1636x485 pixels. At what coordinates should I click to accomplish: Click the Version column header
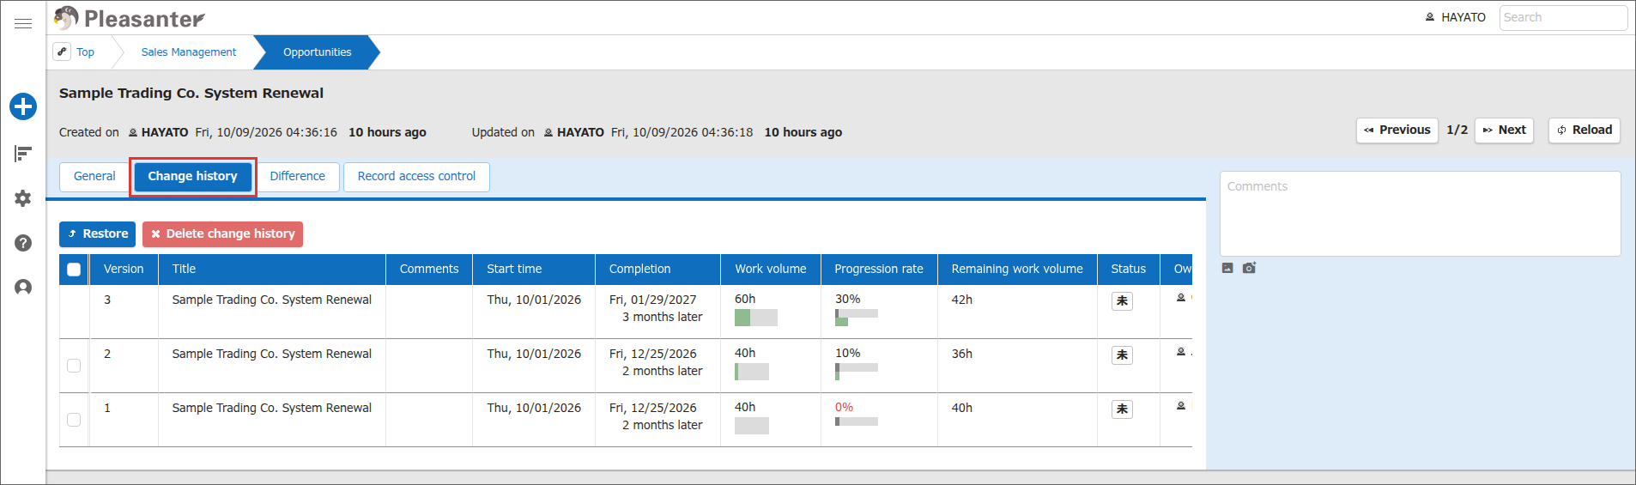[124, 269]
